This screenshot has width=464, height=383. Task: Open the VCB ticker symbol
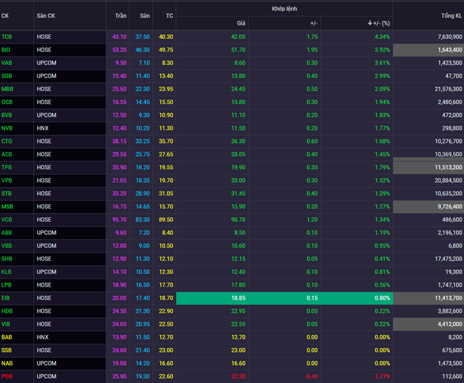7,220
